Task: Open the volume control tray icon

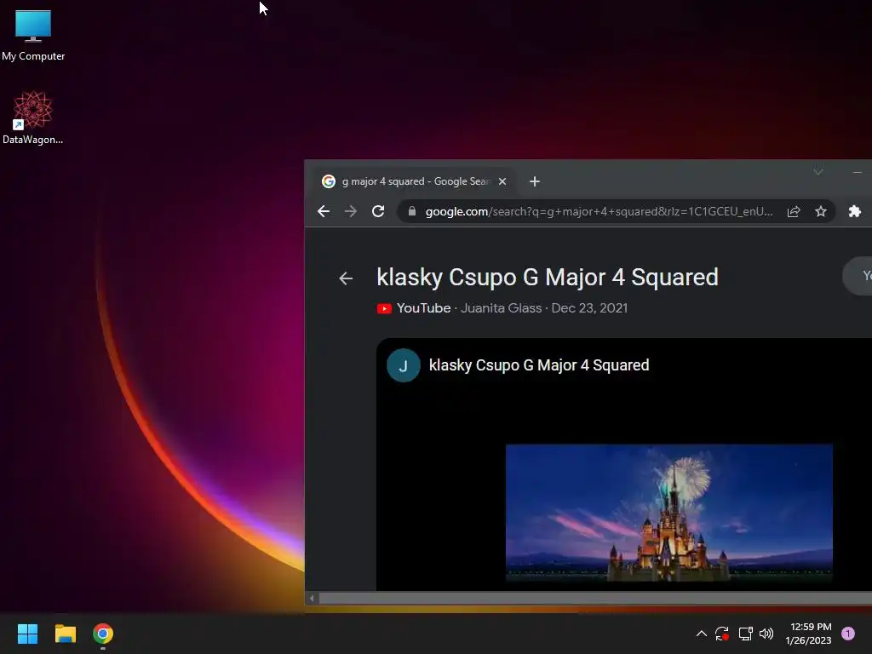Action: point(766,634)
